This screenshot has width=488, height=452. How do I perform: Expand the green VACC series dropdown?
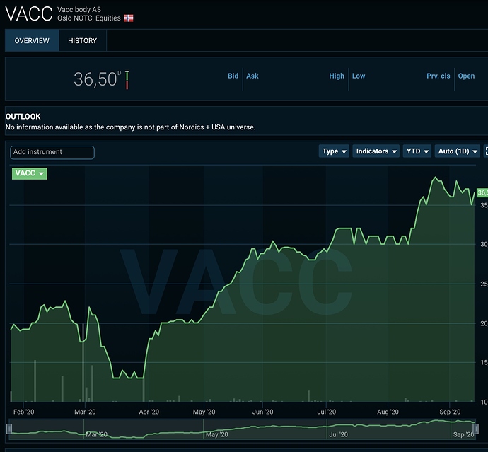coord(30,173)
